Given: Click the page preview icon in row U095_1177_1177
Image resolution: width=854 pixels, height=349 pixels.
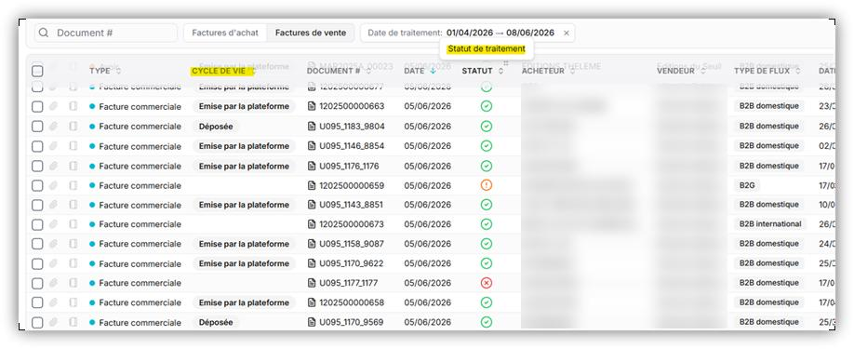Looking at the screenshot, I should tap(73, 283).
